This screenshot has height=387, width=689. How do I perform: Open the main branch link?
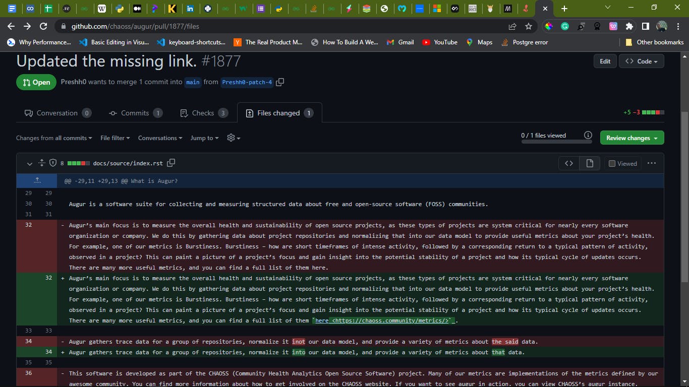click(x=193, y=82)
